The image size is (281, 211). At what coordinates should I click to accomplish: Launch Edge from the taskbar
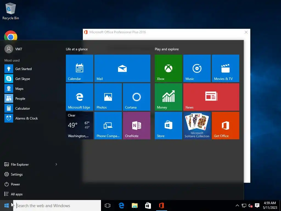click(121, 206)
